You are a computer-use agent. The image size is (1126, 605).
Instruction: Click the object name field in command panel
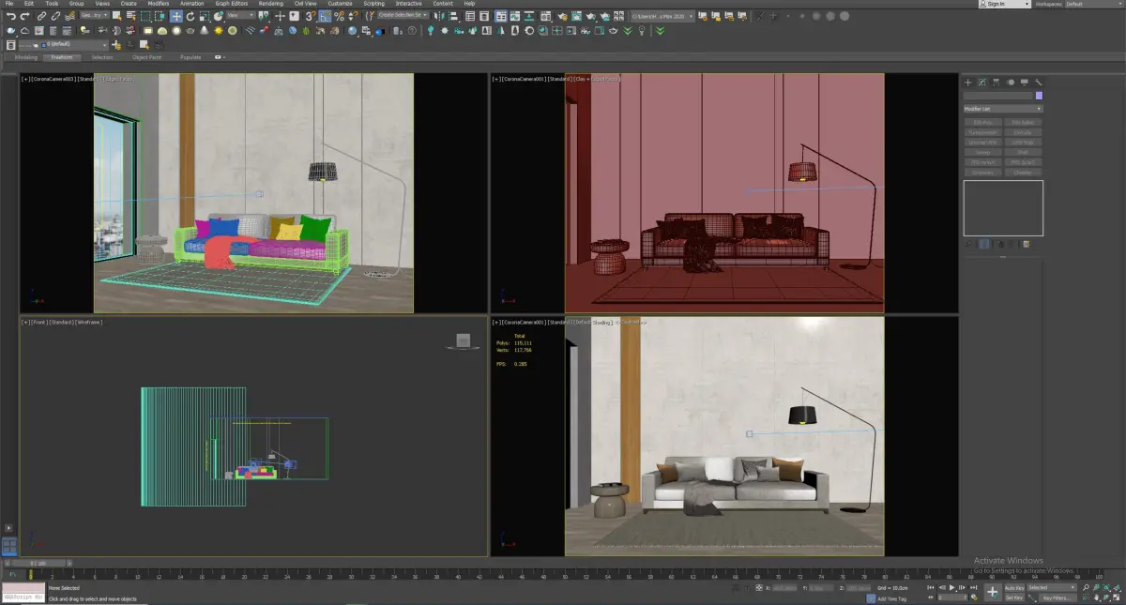pos(997,96)
